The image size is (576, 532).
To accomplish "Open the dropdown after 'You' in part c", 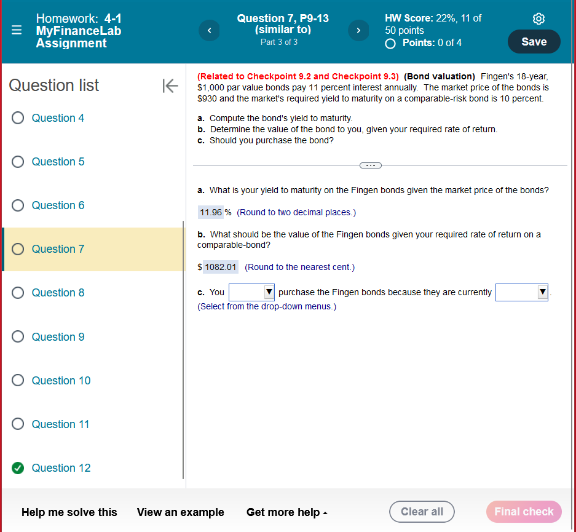I will (251, 292).
